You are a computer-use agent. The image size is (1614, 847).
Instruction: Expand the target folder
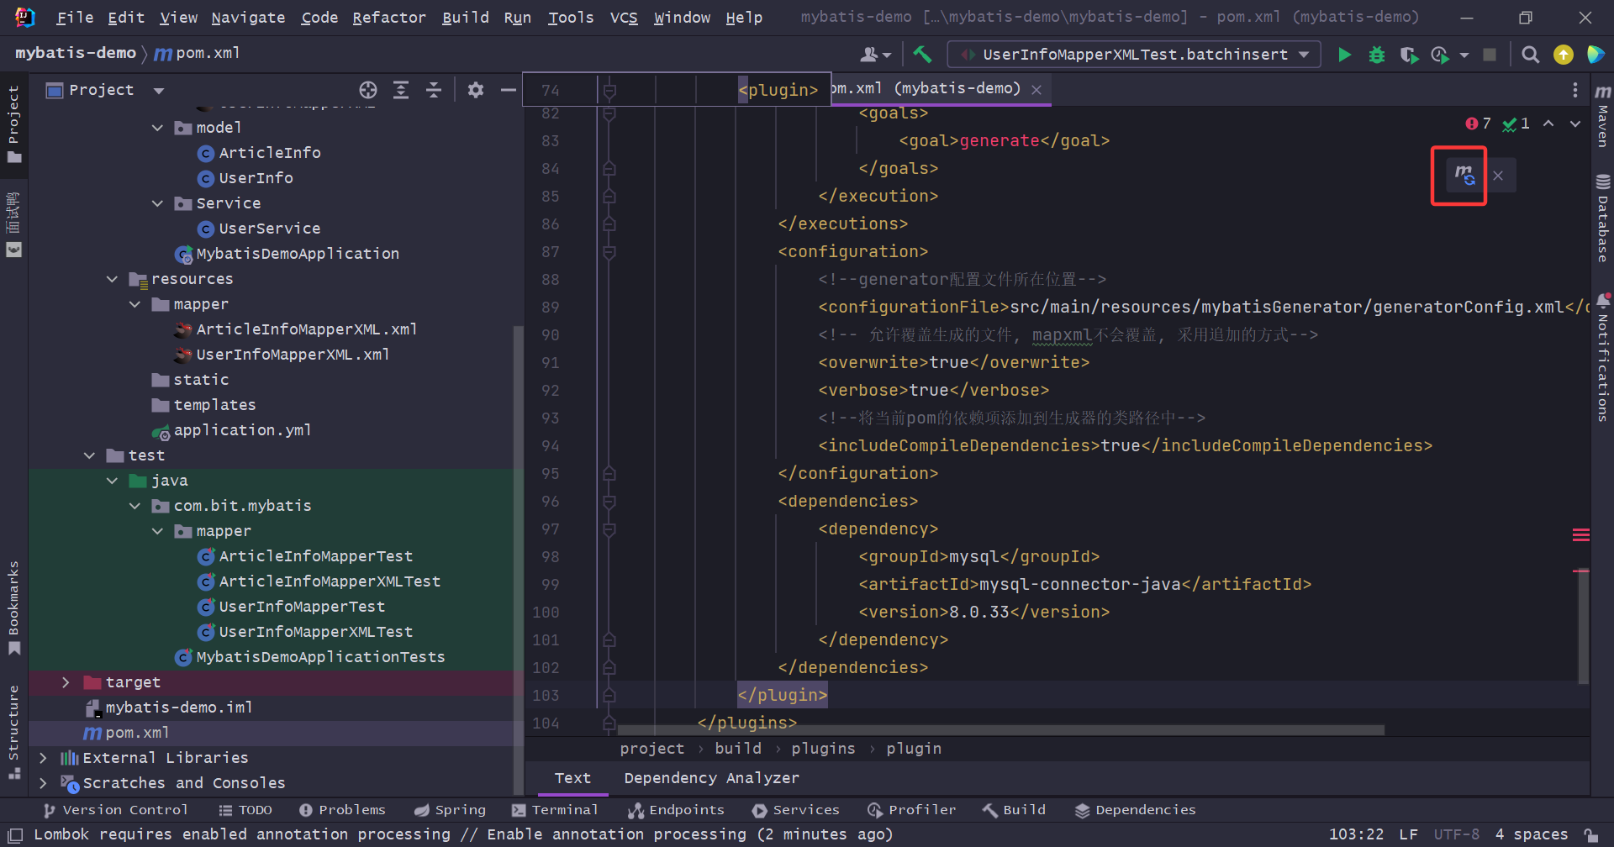(x=66, y=682)
